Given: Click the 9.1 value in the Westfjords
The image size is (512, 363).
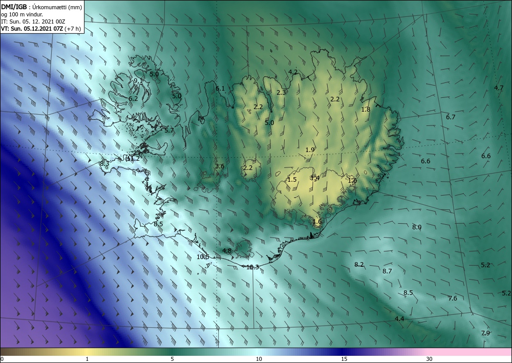Looking at the screenshot, I should pos(138,80).
